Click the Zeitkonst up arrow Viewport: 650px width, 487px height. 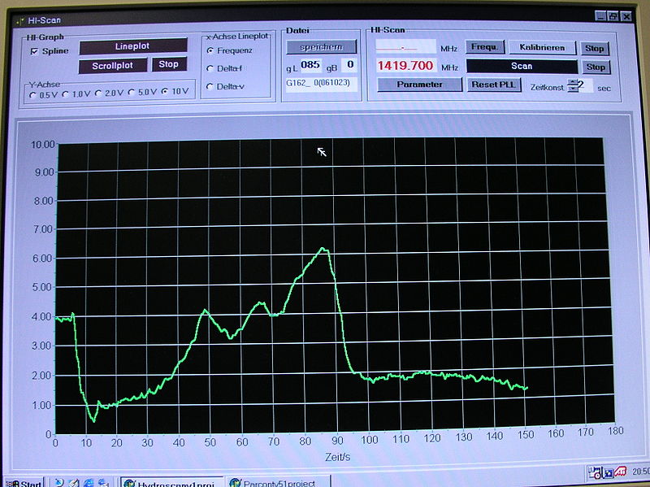point(572,81)
